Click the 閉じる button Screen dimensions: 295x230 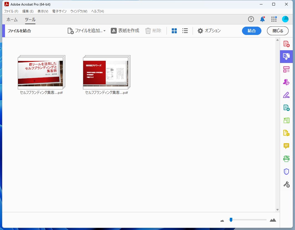click(277, 31)
